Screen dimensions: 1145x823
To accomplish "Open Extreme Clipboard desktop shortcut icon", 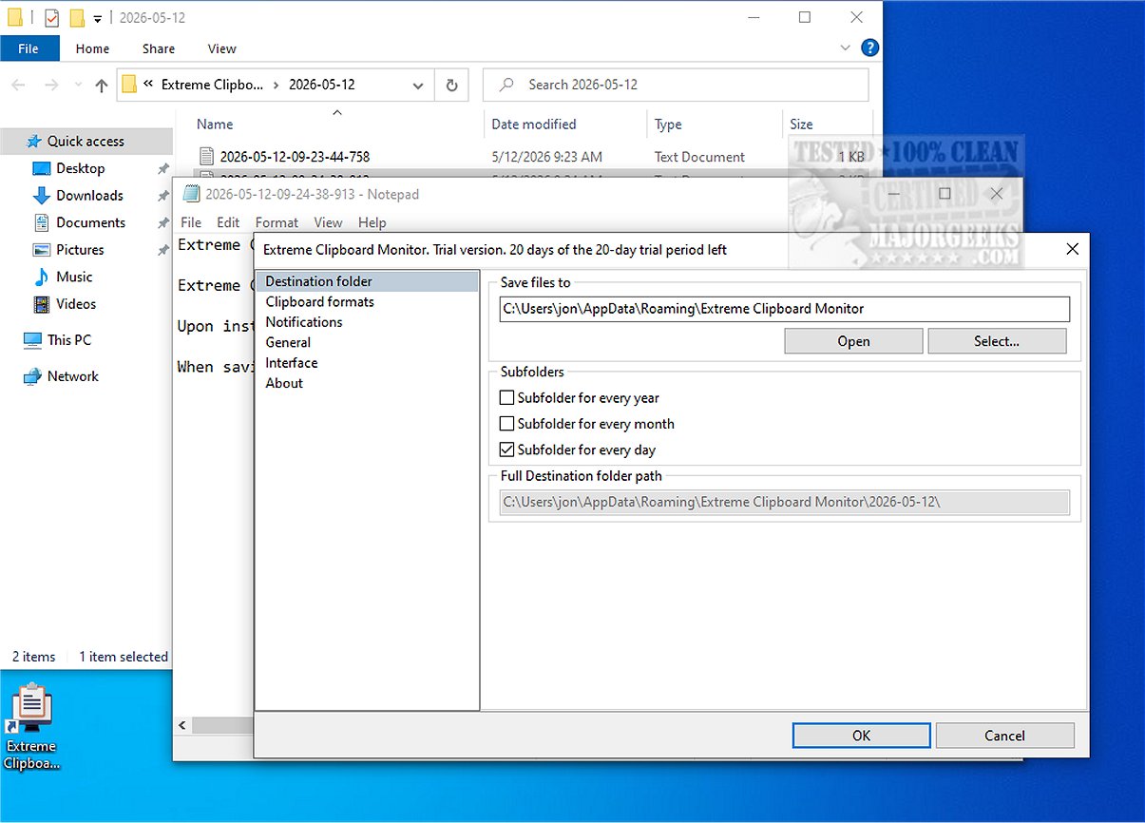I will [32, 727].
